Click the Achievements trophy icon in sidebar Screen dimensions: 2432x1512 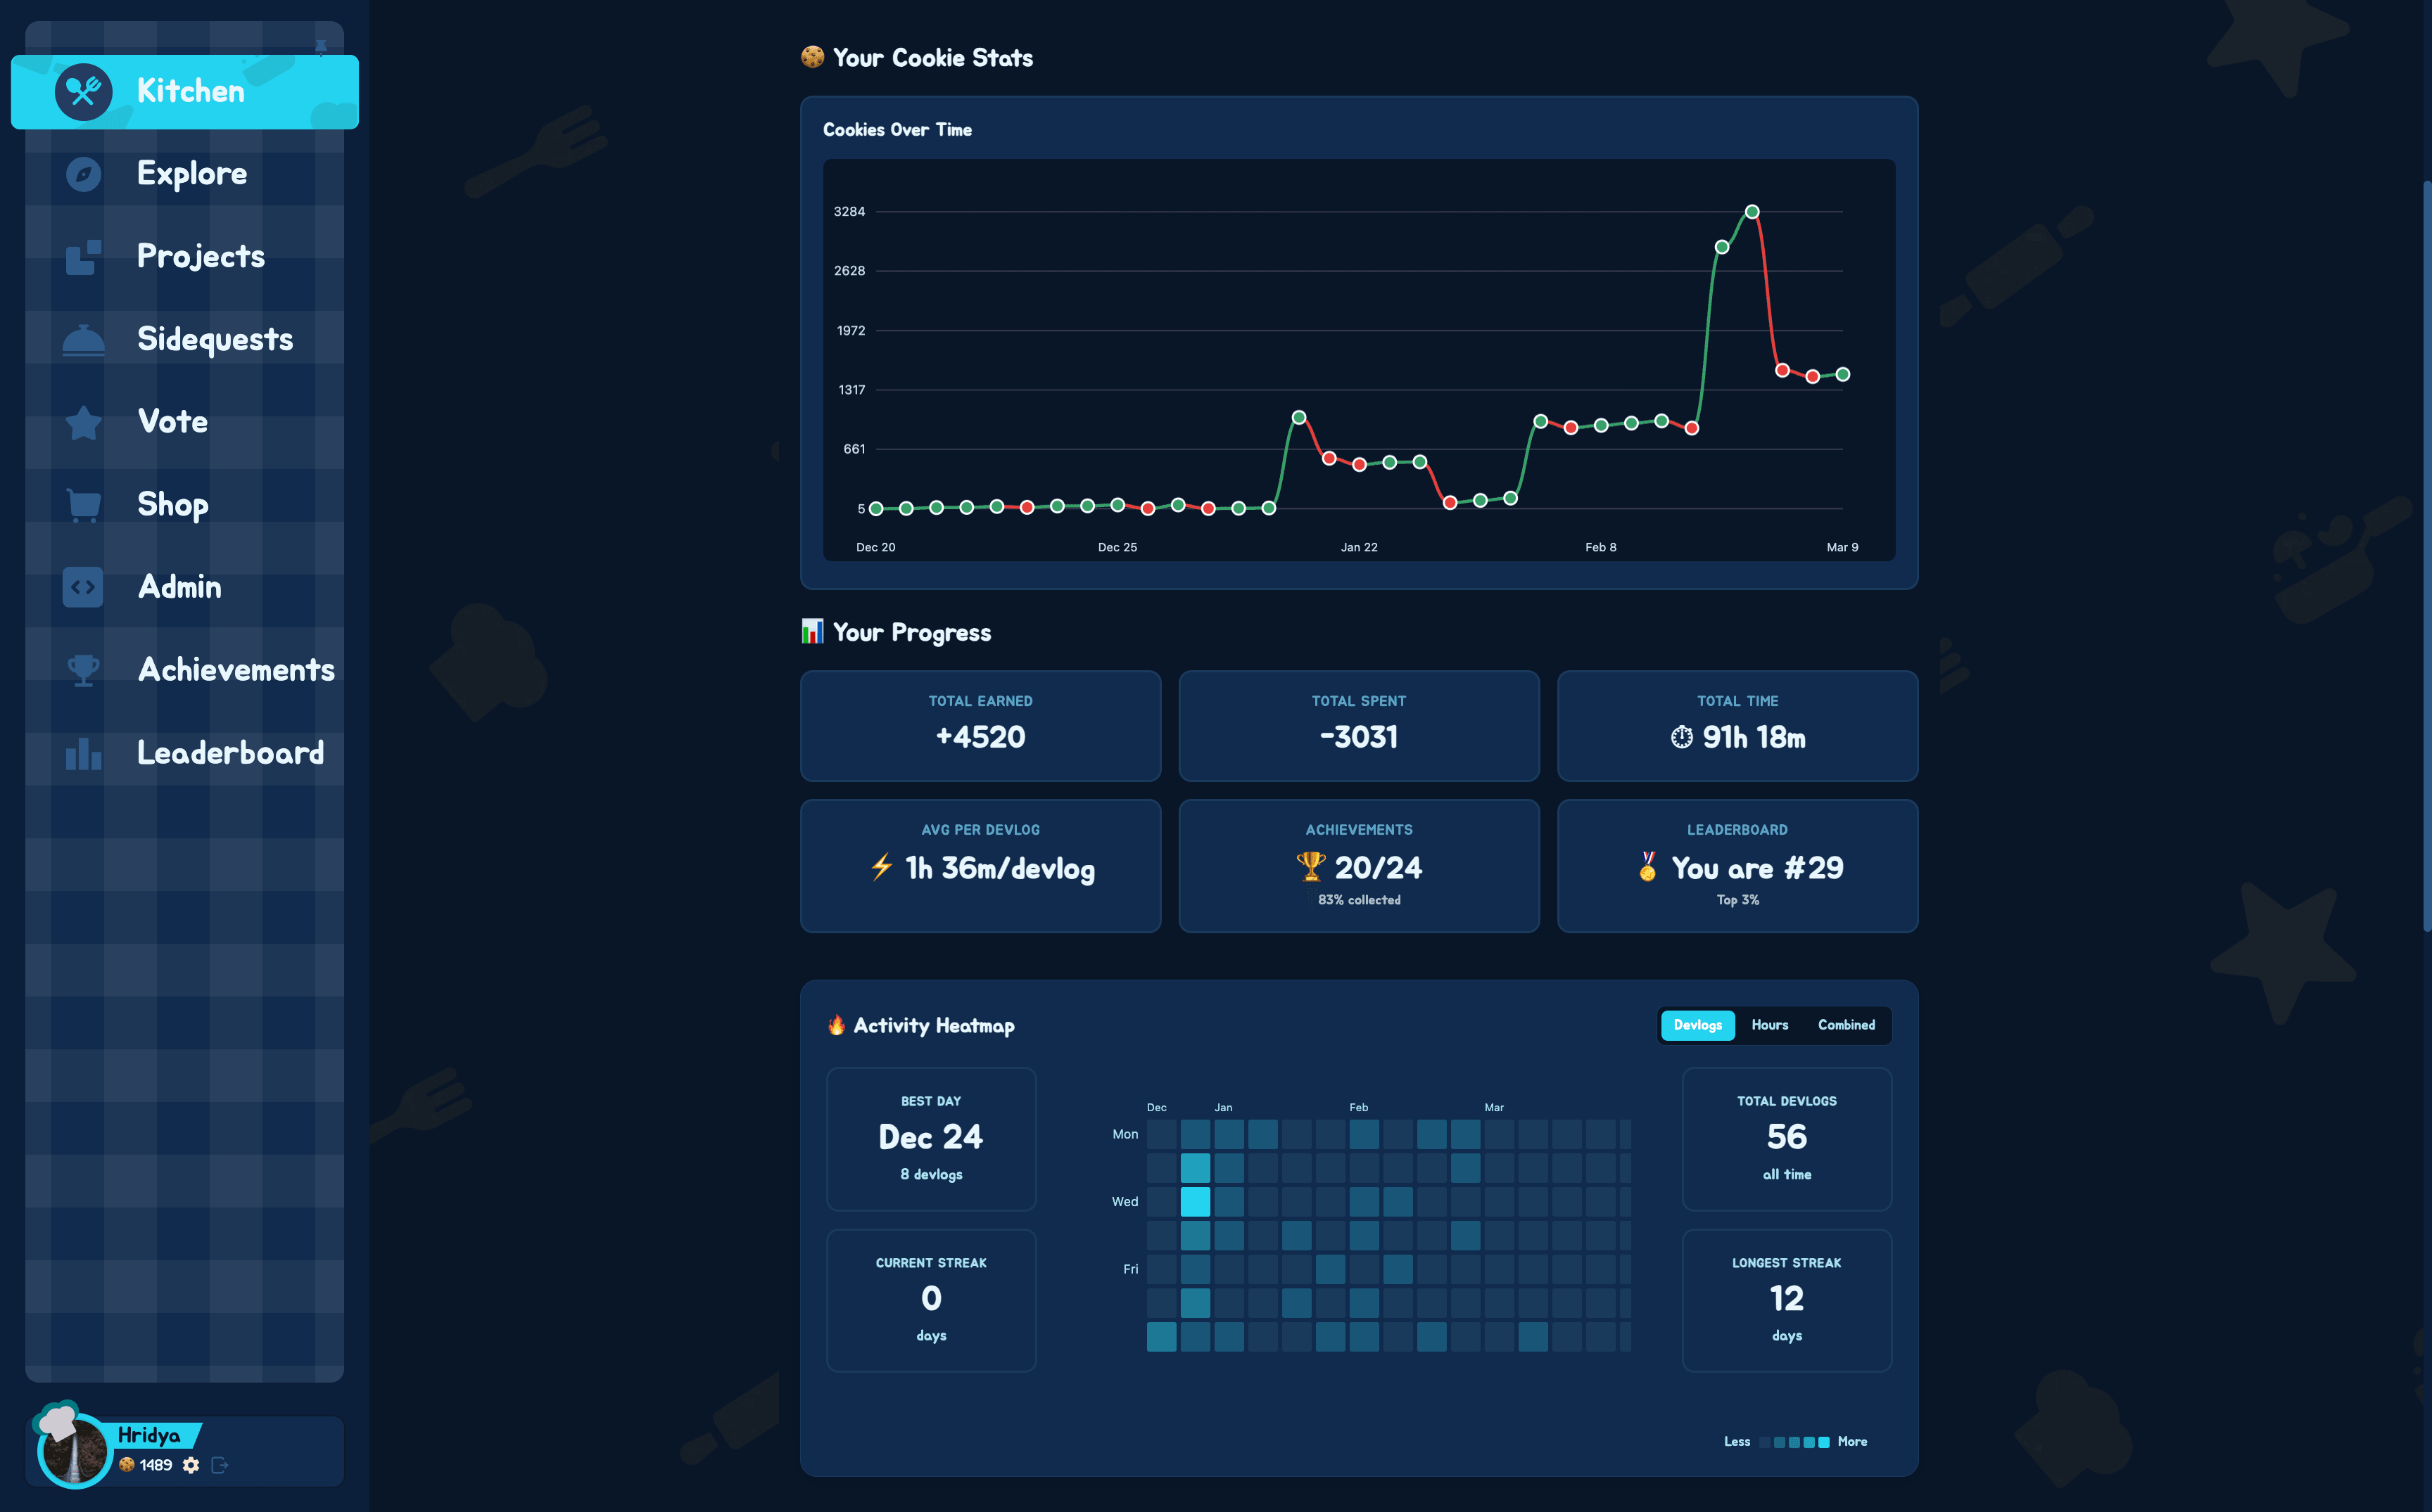click(x=83, y=670)
